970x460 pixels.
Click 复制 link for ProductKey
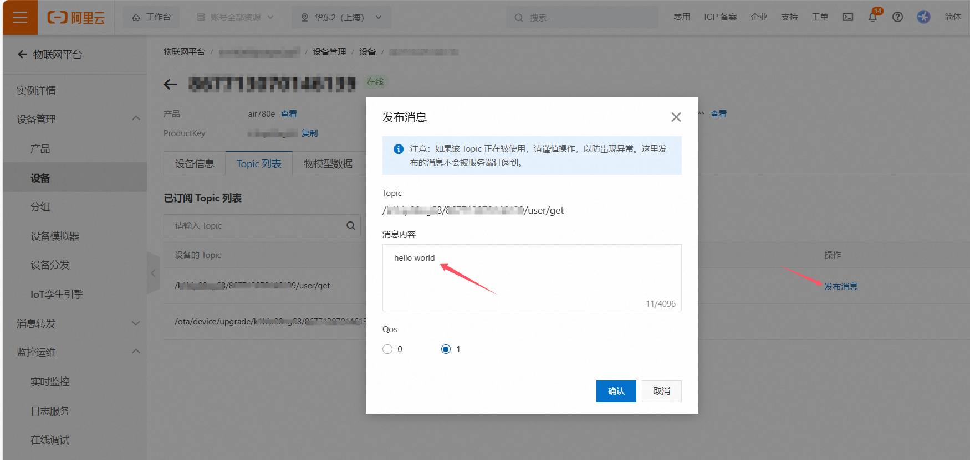pyautogui.click(x=309, y=133)
